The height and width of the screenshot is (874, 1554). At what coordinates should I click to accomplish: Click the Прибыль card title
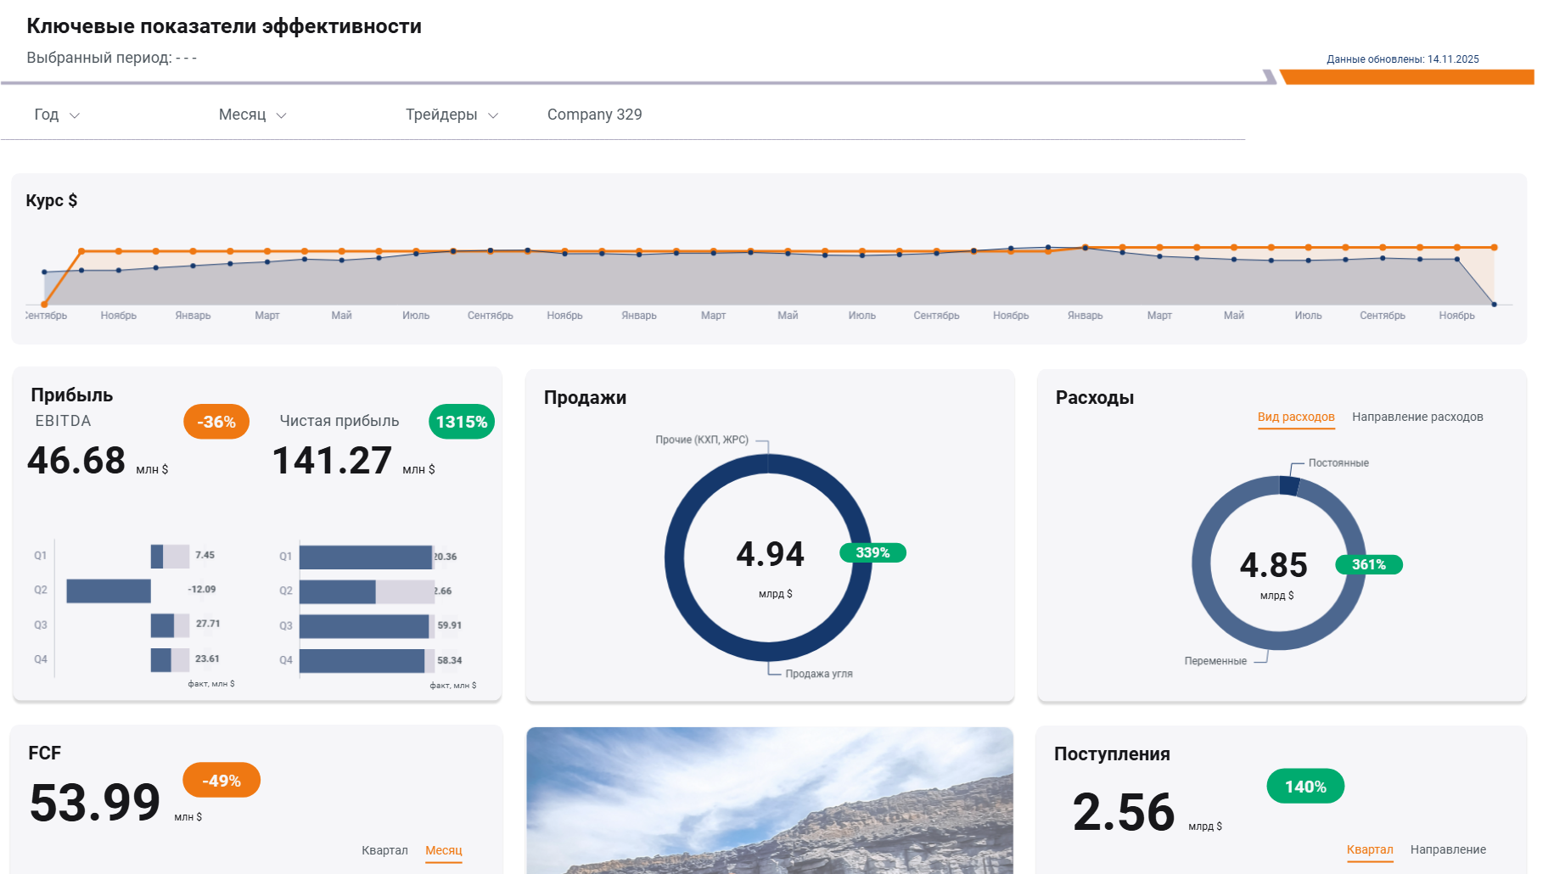point(72,395)
